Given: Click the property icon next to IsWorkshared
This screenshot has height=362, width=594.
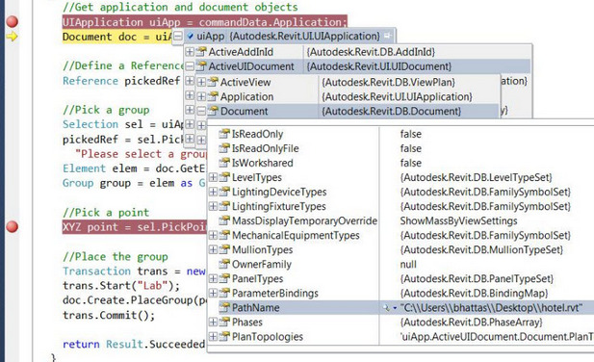Looking at the screenshot, I should coord(224,163).
